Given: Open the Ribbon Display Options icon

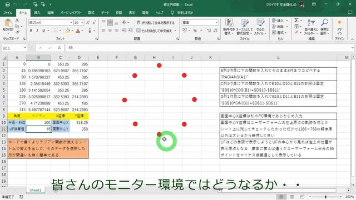Looking at the screenshot, I should click(x=314, y=4).
